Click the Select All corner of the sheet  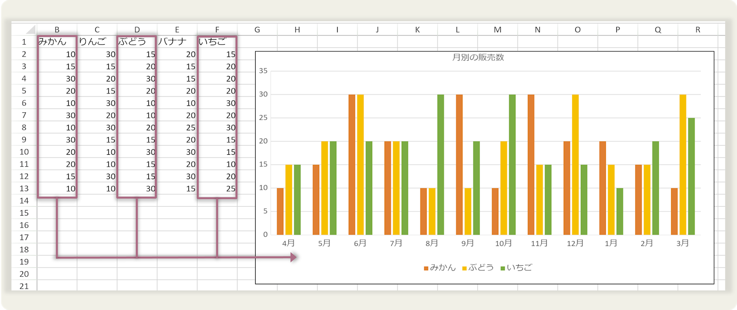click(30, 30)
